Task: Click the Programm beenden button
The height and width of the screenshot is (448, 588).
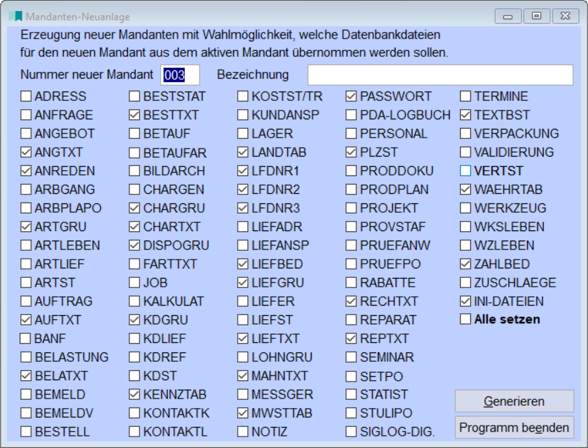Action: (x=514, y=428)
